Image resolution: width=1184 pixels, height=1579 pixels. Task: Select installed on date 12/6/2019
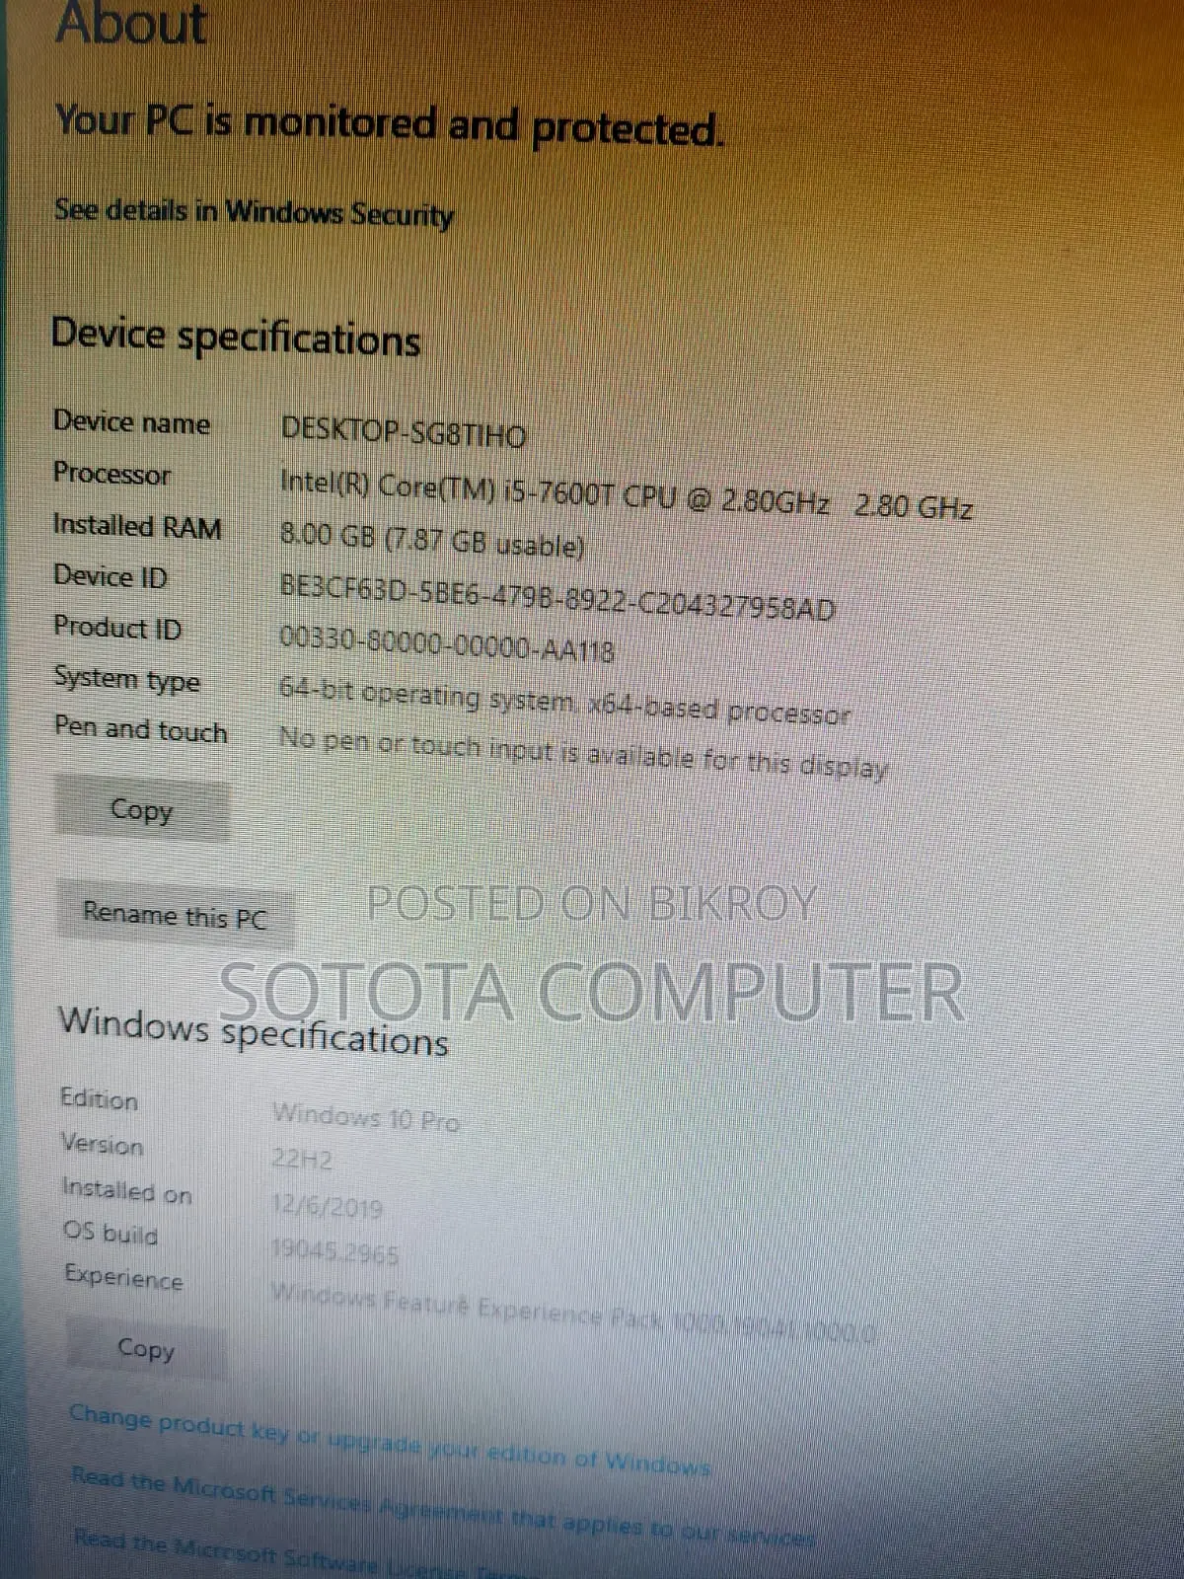tap(327, 1206)
